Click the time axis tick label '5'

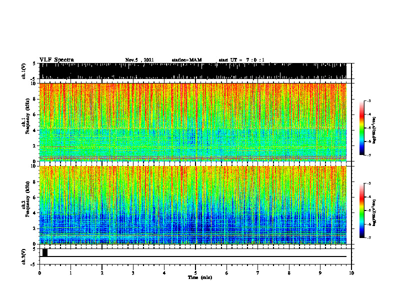coord(195,273)
